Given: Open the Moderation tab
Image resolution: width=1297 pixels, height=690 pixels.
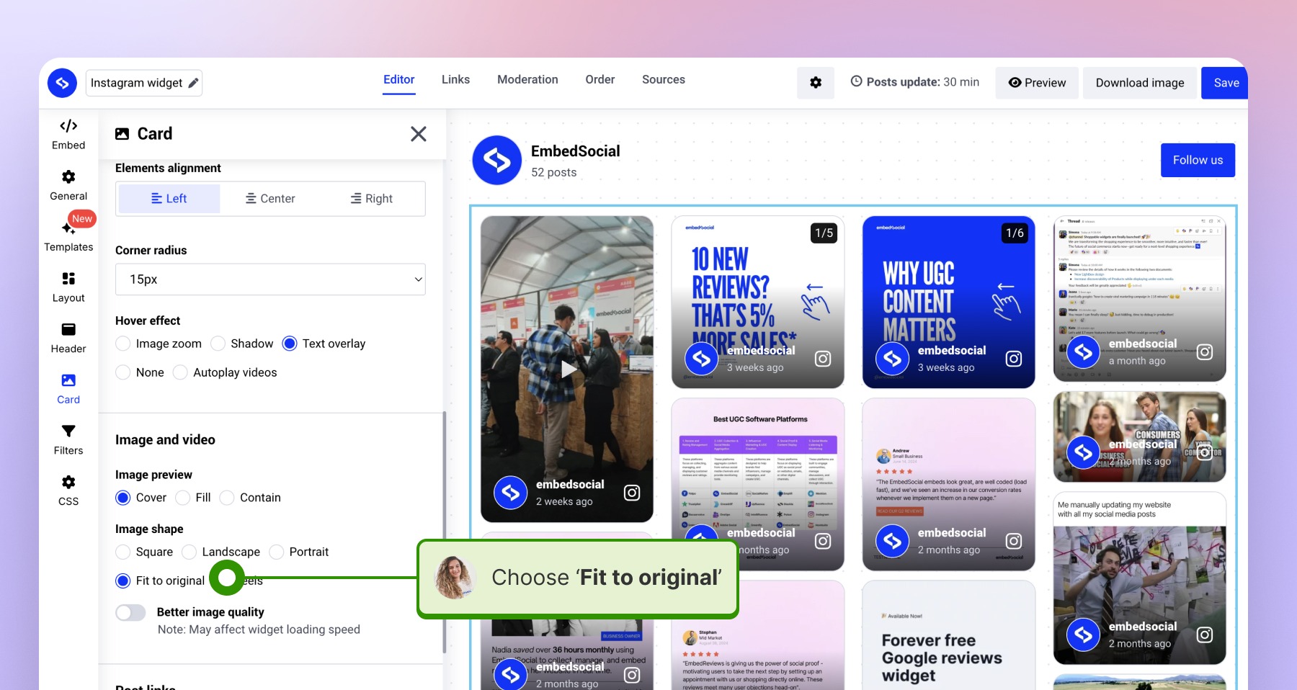Looking at the screenshot, I should tap(527, 80).
